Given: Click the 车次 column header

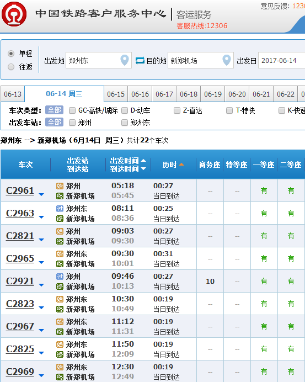Looking at the screenshot, I should pos(25,165).
